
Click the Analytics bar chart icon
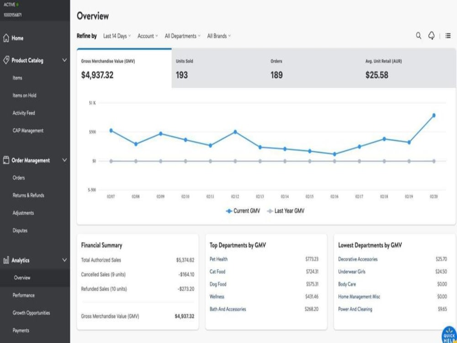coord(6,260)
